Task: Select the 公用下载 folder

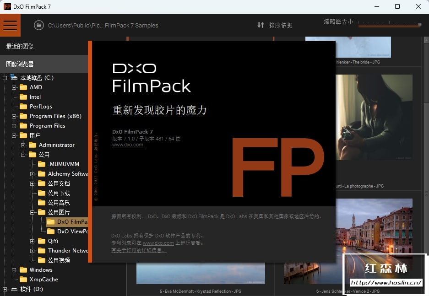Action: click(59, 193)
